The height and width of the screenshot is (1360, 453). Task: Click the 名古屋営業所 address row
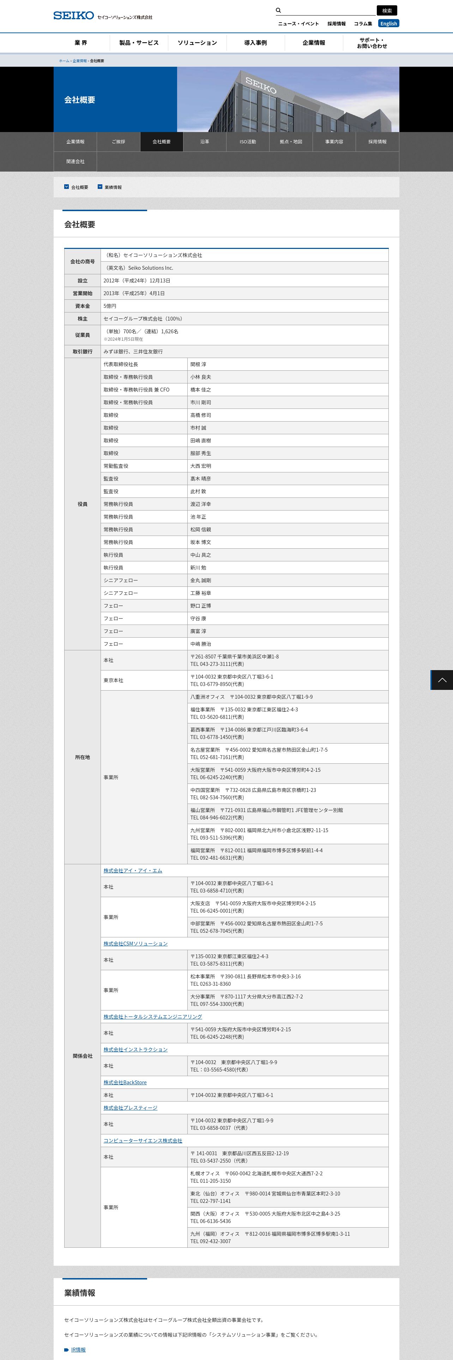point(288,753)
